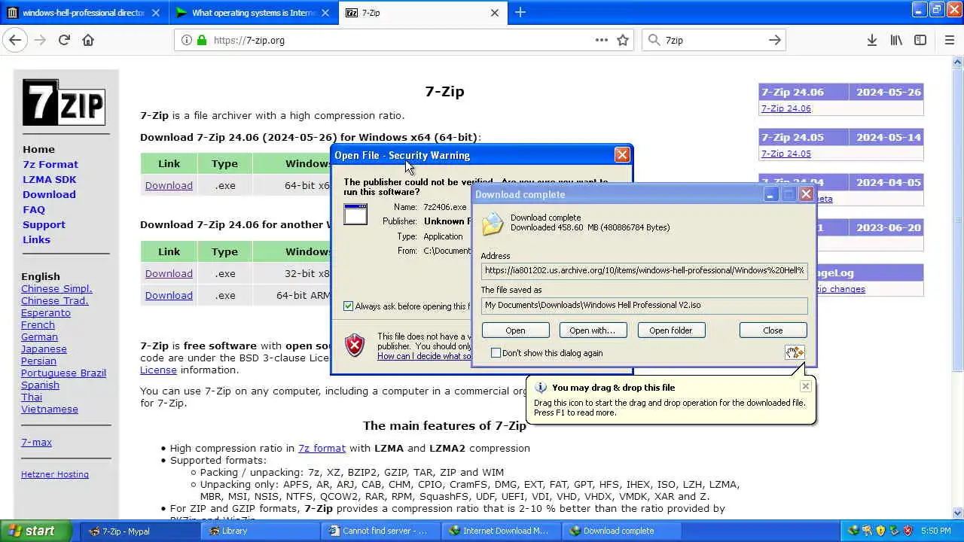Open the Internet Download Manager taskbar button
964x542 pixels.
pos(501,531)
